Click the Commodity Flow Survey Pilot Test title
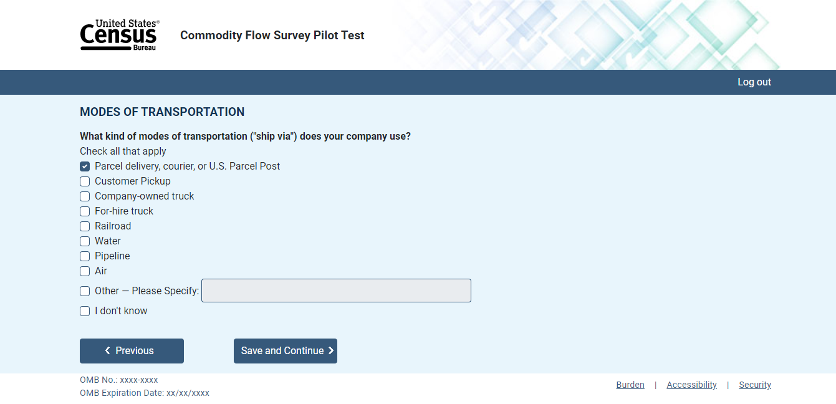Image resolution: width=836 pixels, height=404 pixels. [x=272, y=36]
